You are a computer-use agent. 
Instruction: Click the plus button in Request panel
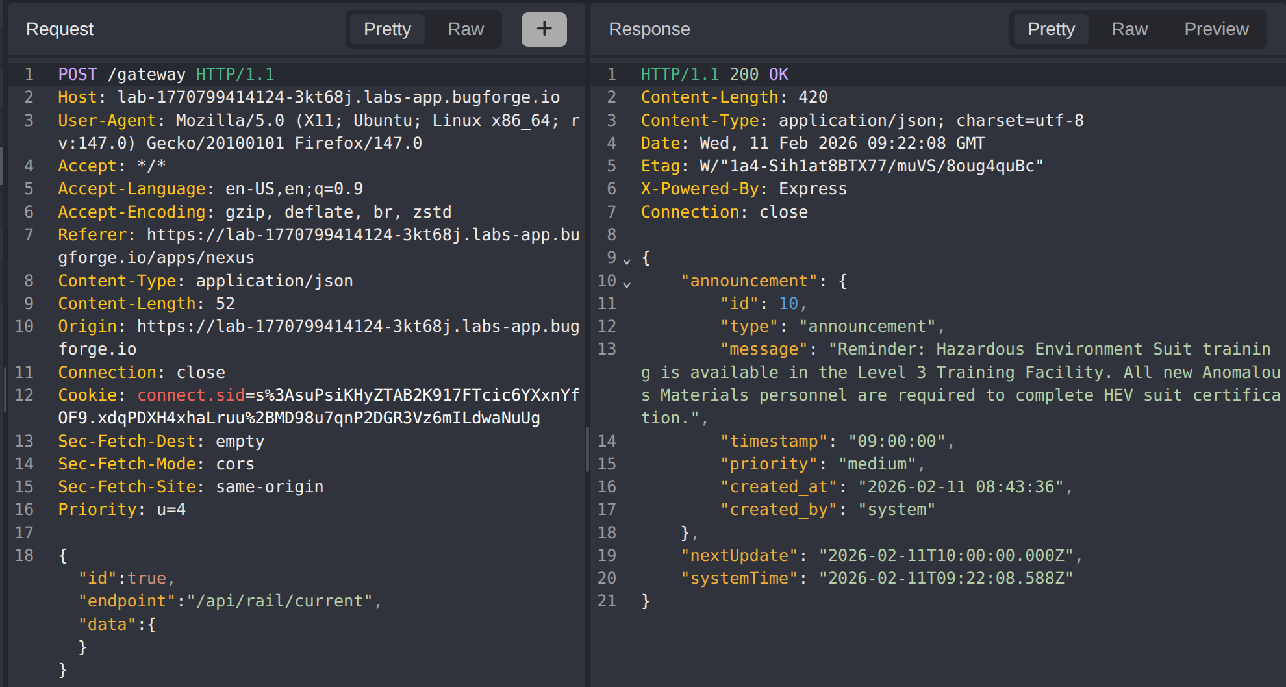(544, 29)
